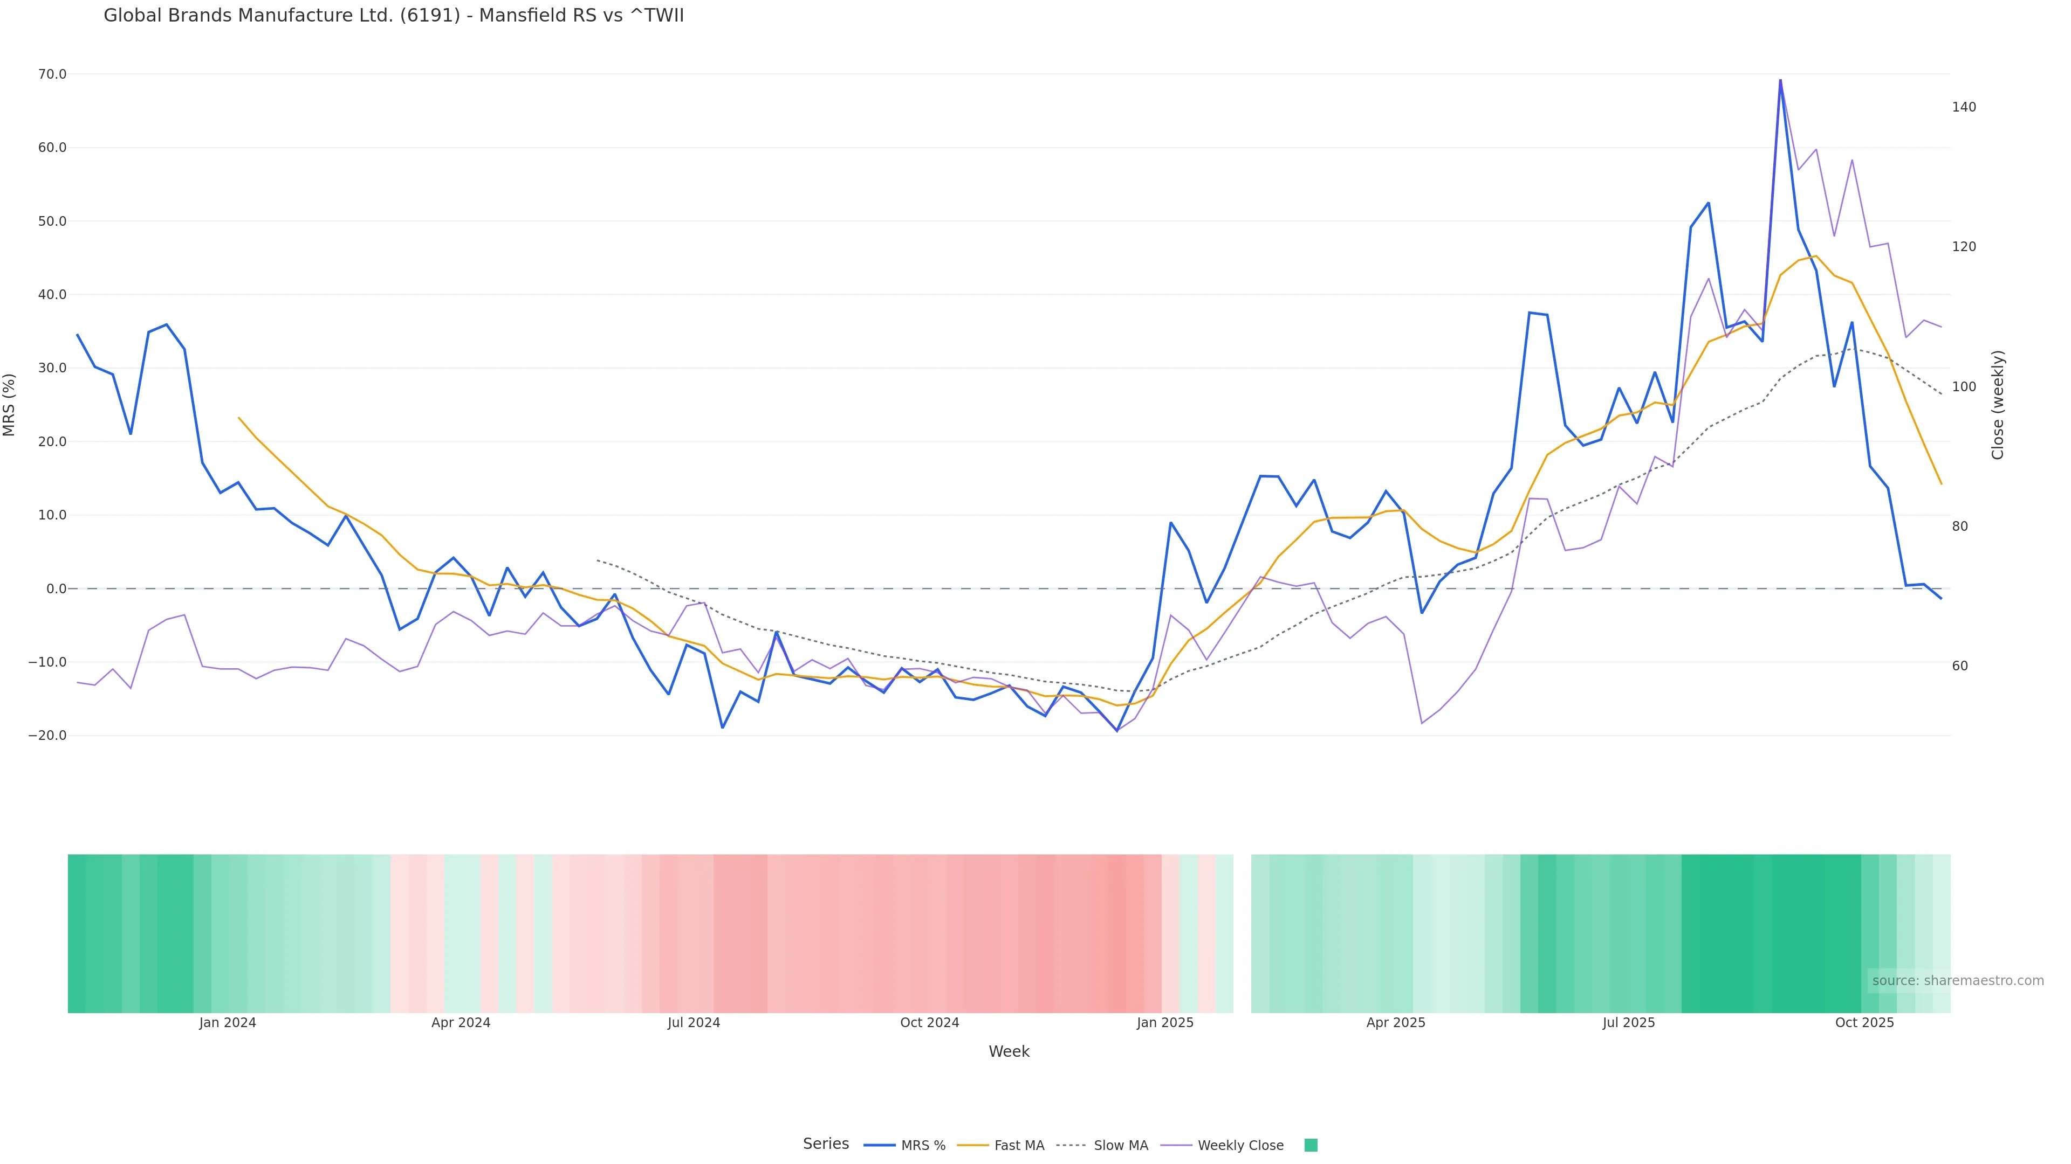Click the "Close (weekly)" right axis title
2071x1164 pixels.
point(1998,405)
